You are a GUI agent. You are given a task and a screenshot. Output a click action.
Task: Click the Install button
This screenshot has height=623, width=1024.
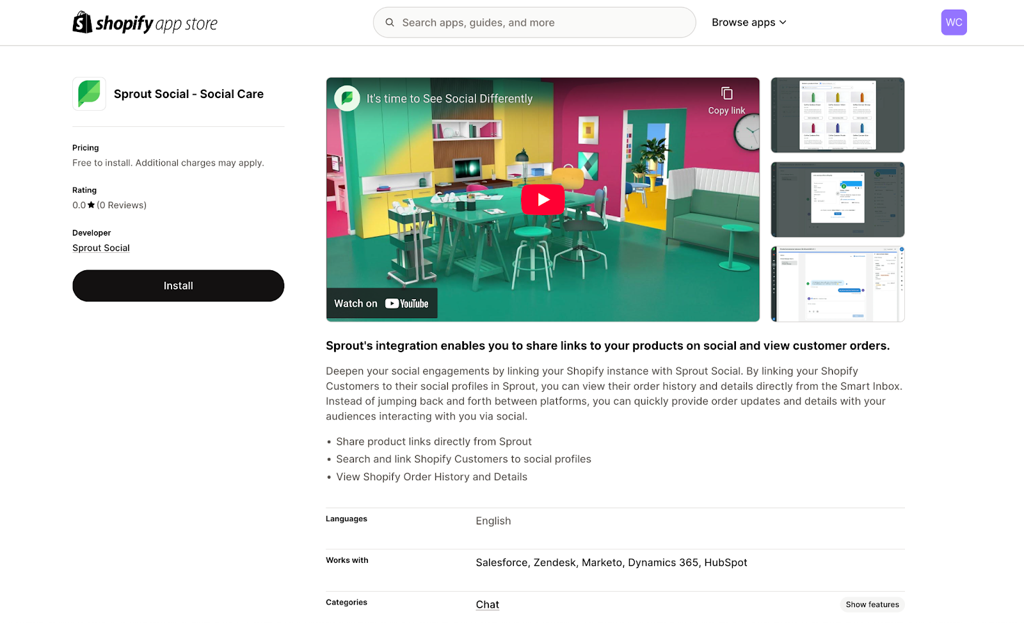click(x=178, y=286)
